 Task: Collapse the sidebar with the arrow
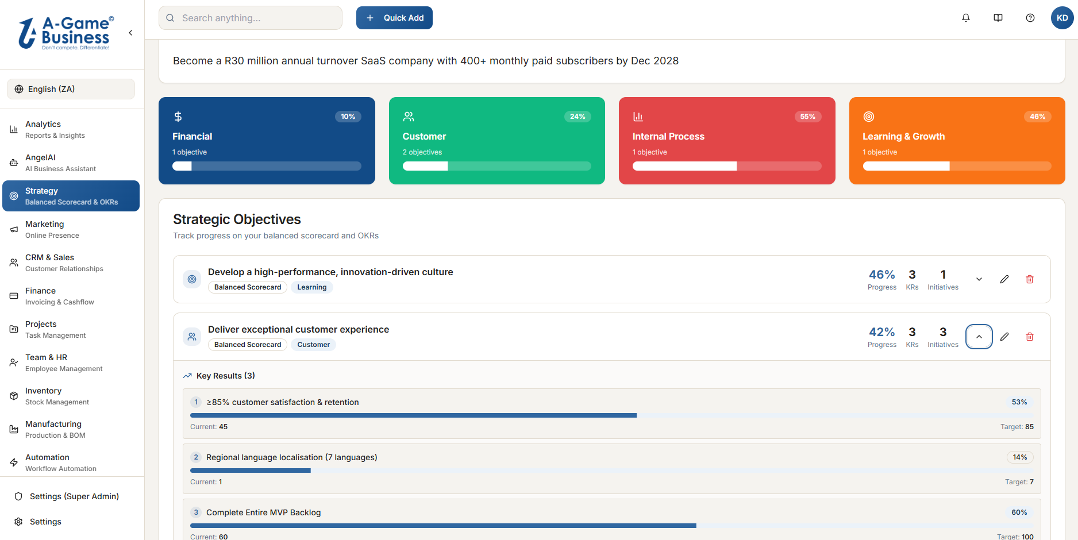point(130,33)
